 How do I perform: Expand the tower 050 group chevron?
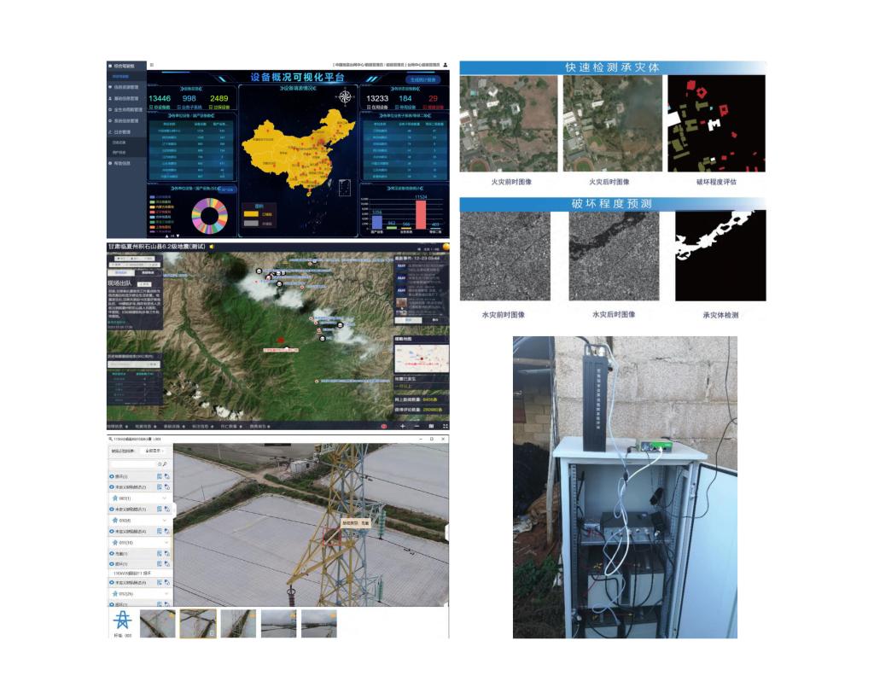[x=165, y=520]
